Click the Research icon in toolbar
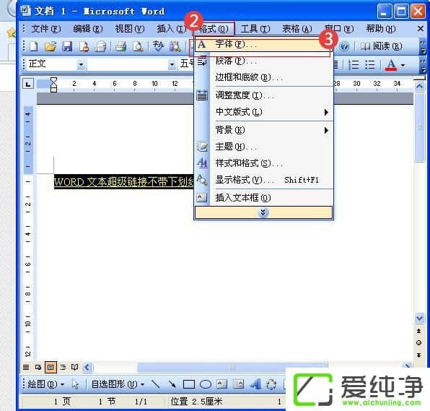The height and width of the screenshot is (411, 430). 175,46
